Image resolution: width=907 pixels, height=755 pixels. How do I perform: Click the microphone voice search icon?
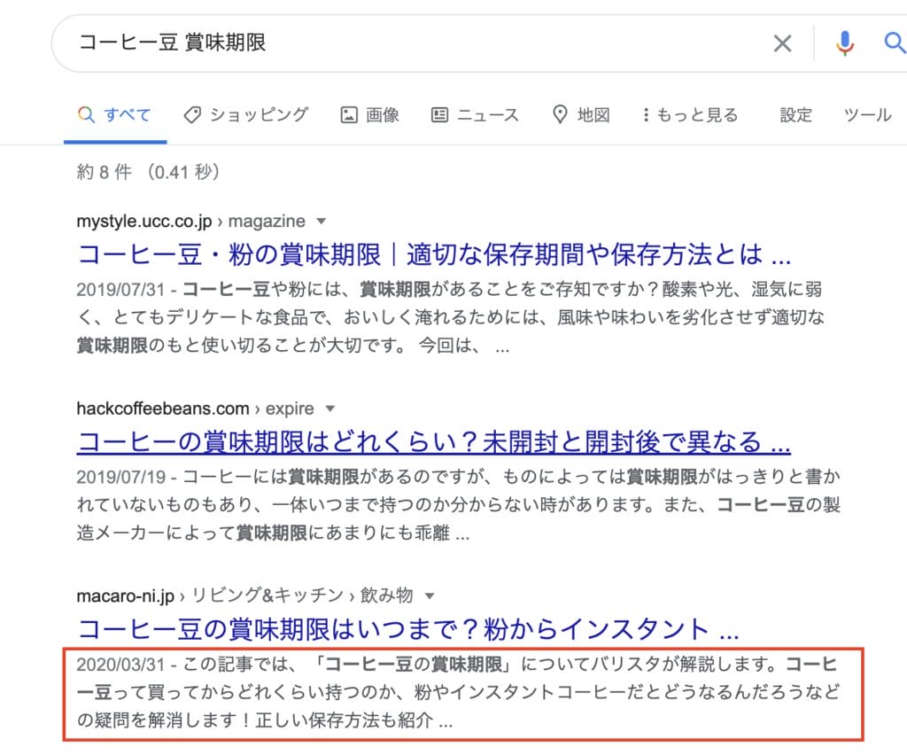click(x=844, y=42)
